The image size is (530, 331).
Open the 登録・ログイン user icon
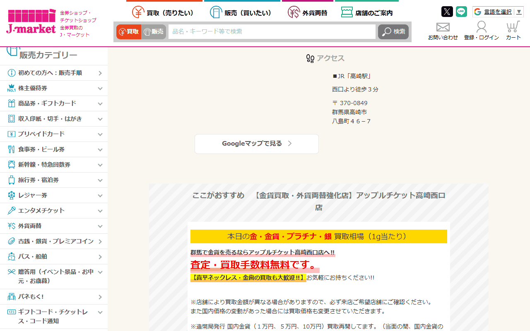click(x=482, y=27)
